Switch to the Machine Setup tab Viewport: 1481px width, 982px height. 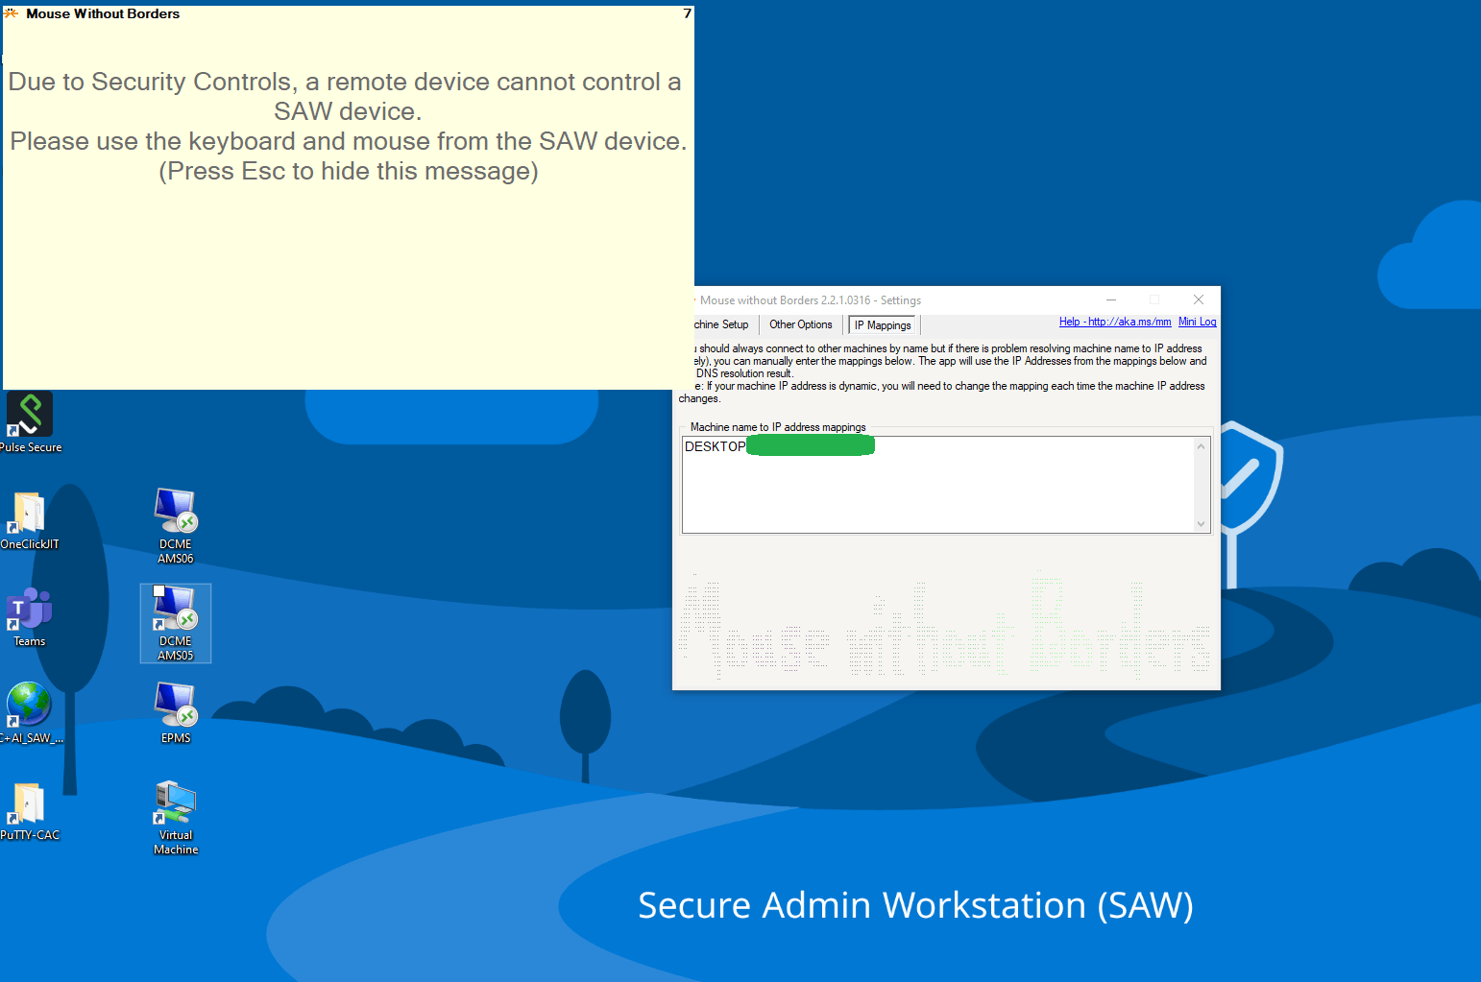(x=721, y=324)
